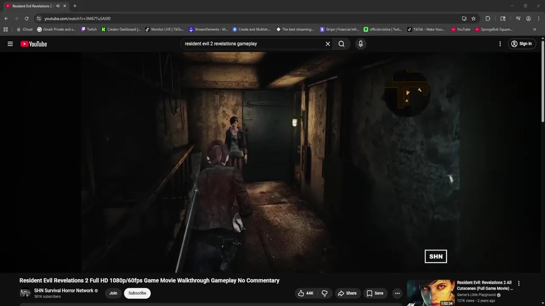Open Resident Evil: Revelations 2 All Cutscenes title
The image size is (545, 306).
pyautogui.click(x=485, y=285)
